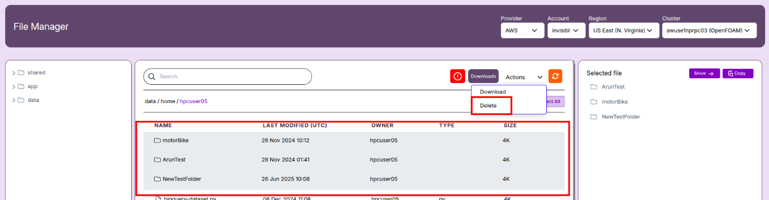Click the red alert info icon
Screen dimensions: 769x200
pos(458,77)
